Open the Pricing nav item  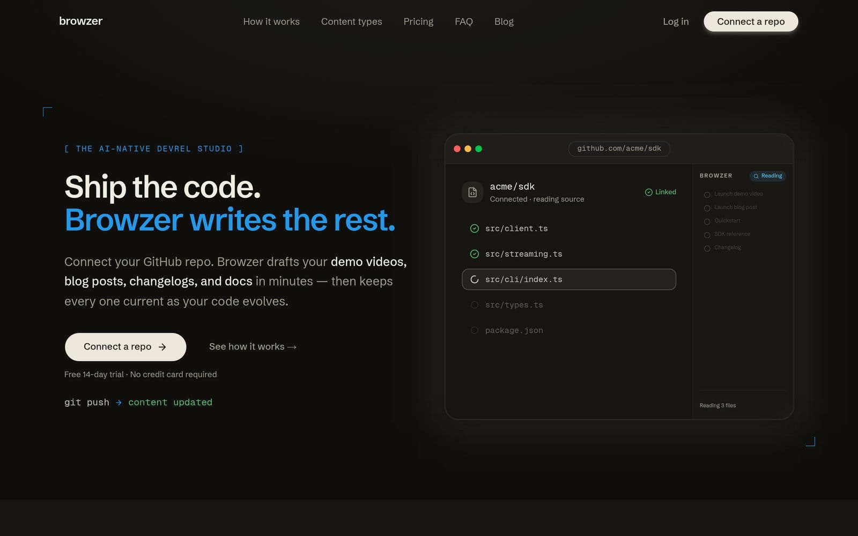coord(418,21)
